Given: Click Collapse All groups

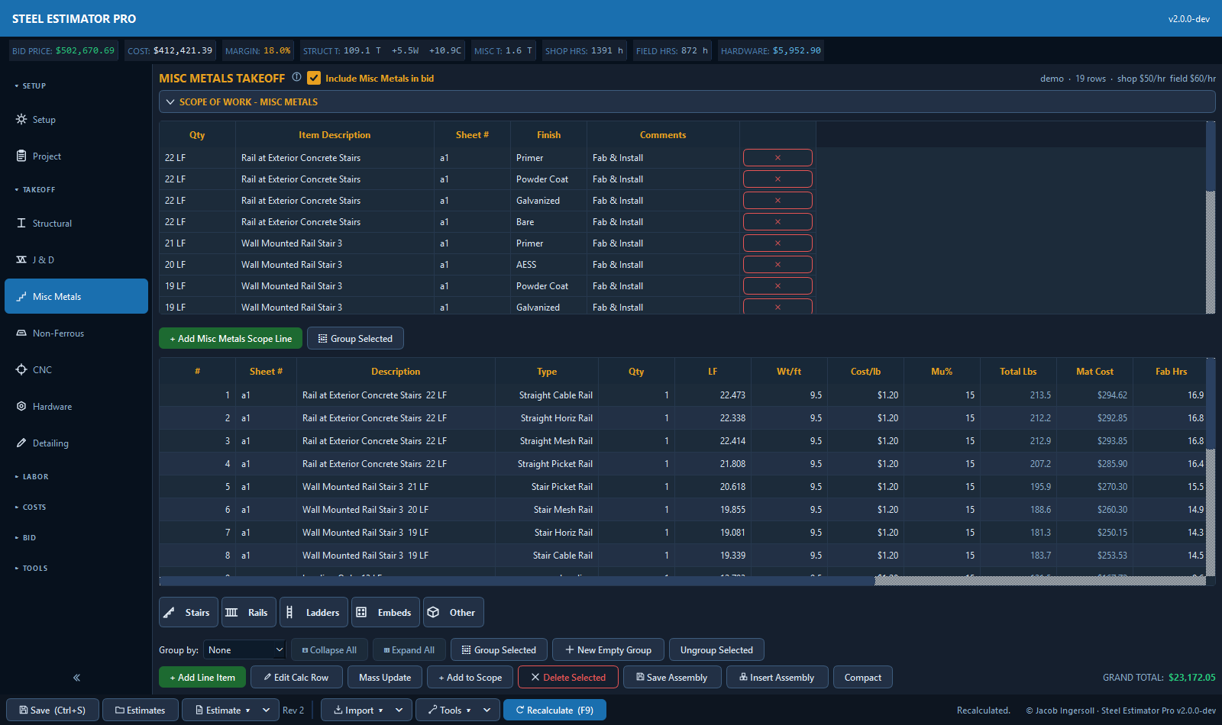Looking at the screenshot, I should coord(329,649).
